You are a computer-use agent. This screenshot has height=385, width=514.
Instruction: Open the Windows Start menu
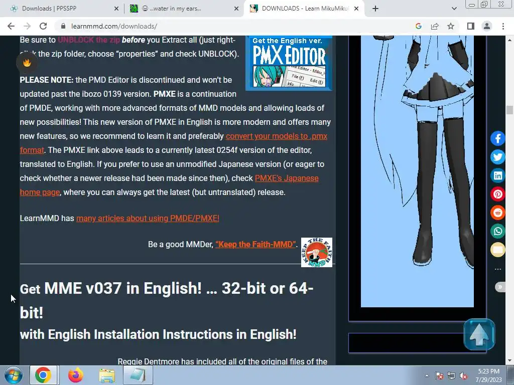pos(14,375)
